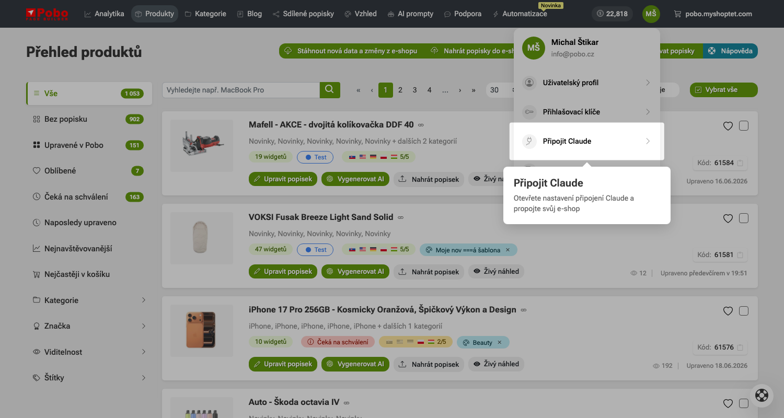The height and width of the screenshot is (418, 784).
Task: Click the VOKSI Fusak product thumbnail
Action: 202,238
